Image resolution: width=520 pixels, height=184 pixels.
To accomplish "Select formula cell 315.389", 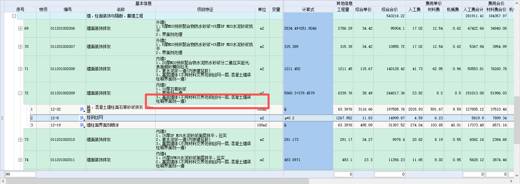I will 308,47.
